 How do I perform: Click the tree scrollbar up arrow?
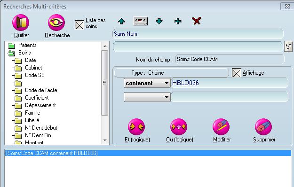105,46
